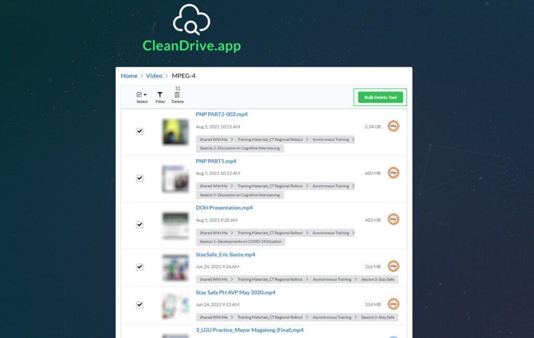
Task: Click Shared With Me path in PNP PART2-002 row
Action: click(213, 139)
